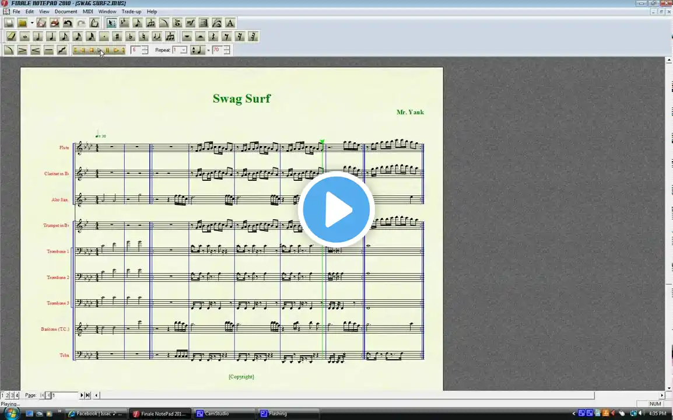Click the Open file folder icon
The width and height of the screenshot is (673, 420).
coord(22,23)
